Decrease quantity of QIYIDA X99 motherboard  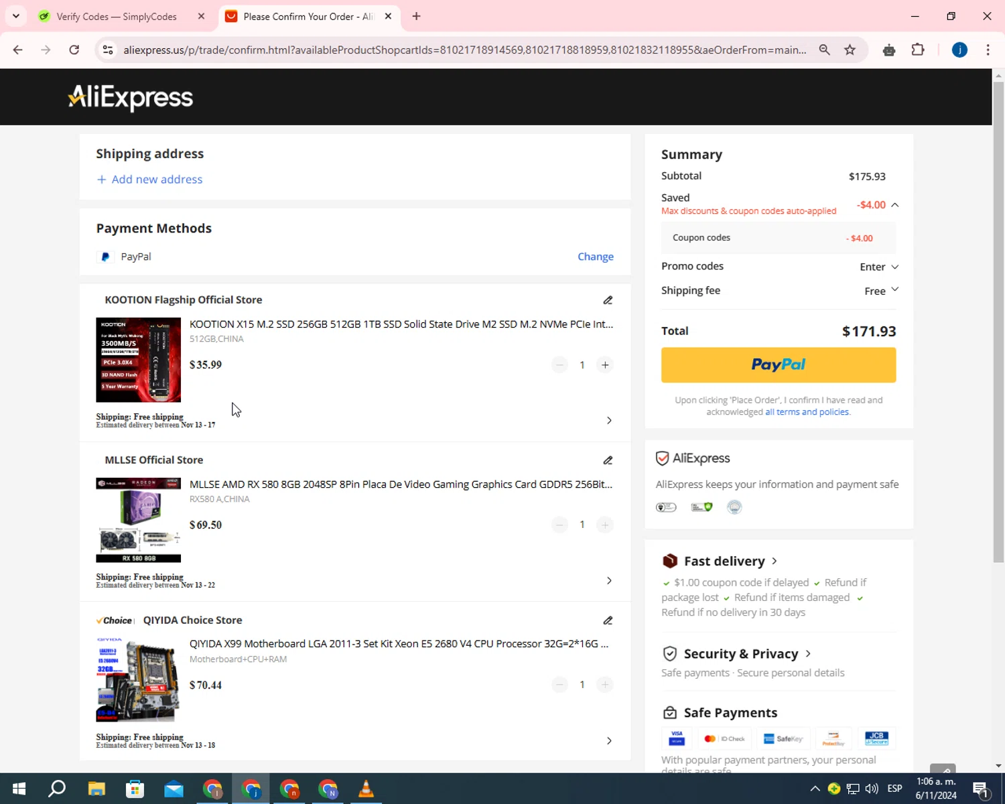pos(559,685)
